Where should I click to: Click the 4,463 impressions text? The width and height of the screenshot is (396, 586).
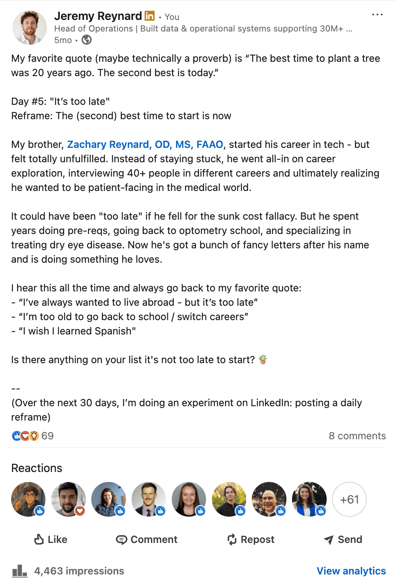(x=79, y=571)
